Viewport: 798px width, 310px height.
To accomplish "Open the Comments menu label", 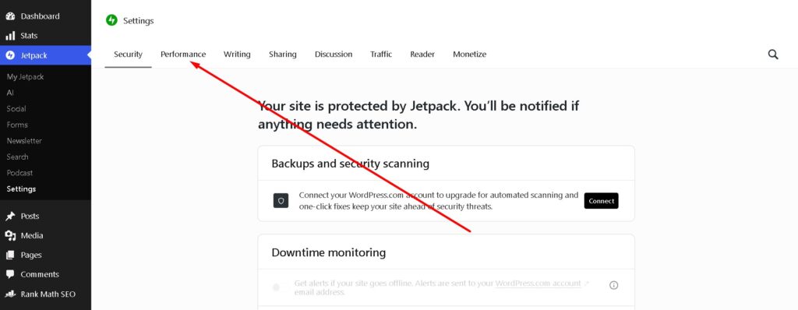I will point(40,274).
